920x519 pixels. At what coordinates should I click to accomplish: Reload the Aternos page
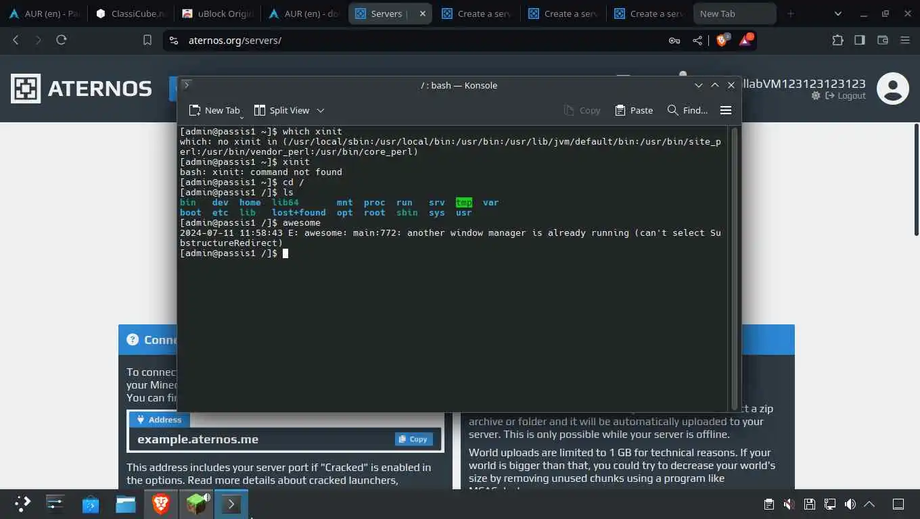pyautogui.click(x=62, y=40)
